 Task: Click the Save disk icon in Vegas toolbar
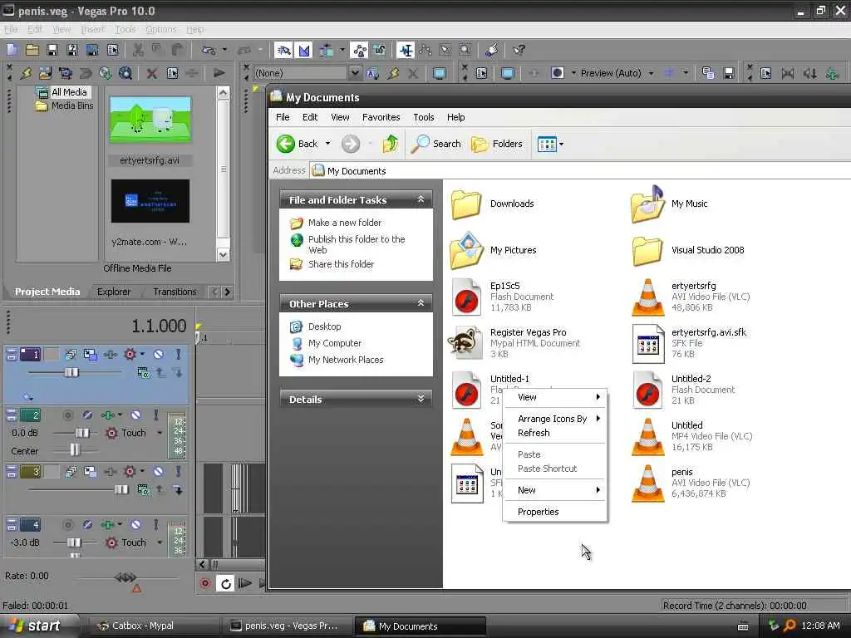coord(52,51)
